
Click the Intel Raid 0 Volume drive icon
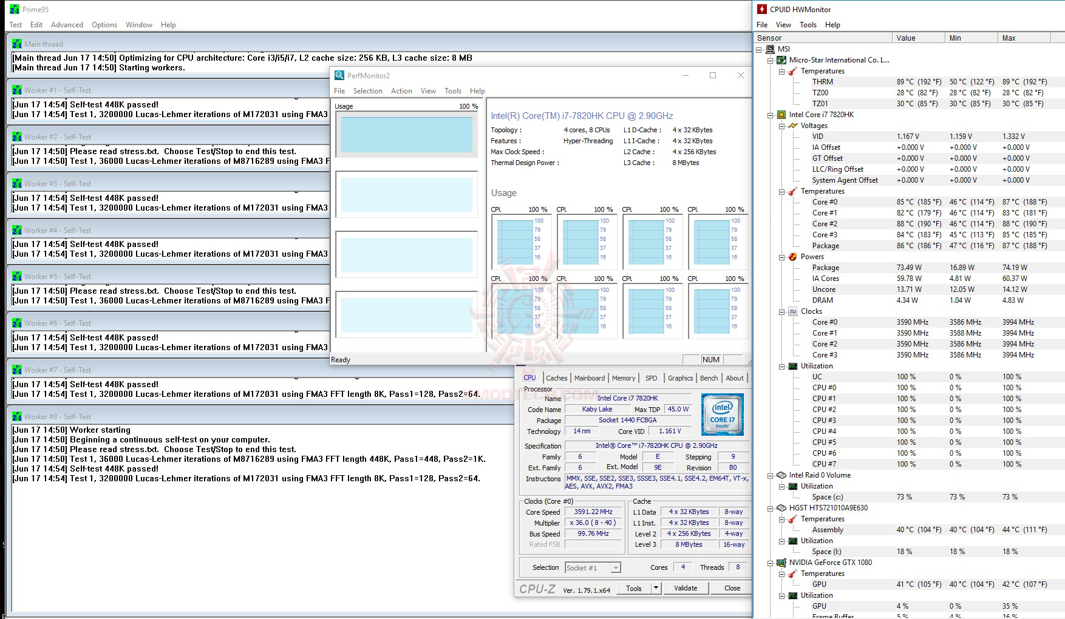[x=781, y=475]
